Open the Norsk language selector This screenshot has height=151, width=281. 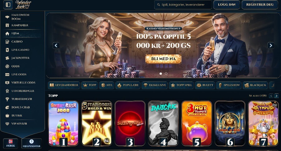click(11, 143)
